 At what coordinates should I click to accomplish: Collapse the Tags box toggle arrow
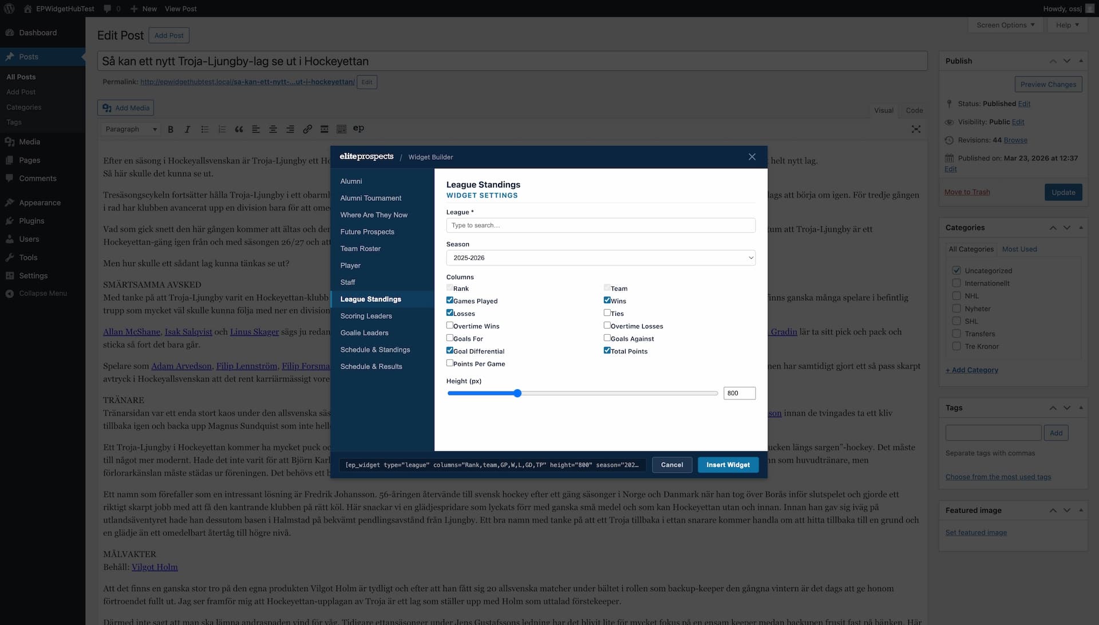point(1081,408)
